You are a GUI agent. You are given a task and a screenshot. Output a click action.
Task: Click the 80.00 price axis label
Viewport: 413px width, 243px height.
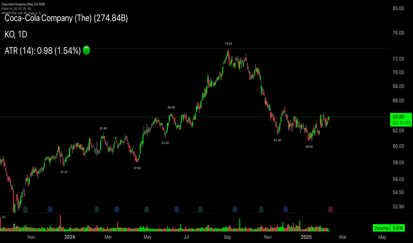coord(398,8)
